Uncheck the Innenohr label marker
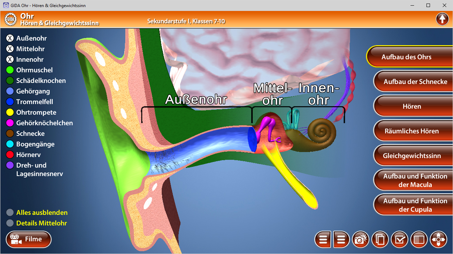The height and width of the screenshot is (254, 453). coord(10,60)
